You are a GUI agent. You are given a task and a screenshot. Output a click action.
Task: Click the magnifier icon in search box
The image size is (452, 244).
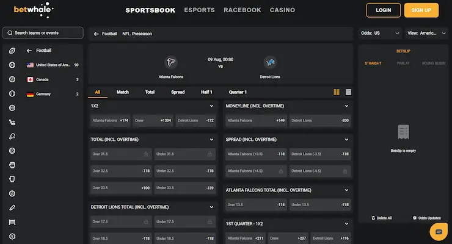pos(10,33)
